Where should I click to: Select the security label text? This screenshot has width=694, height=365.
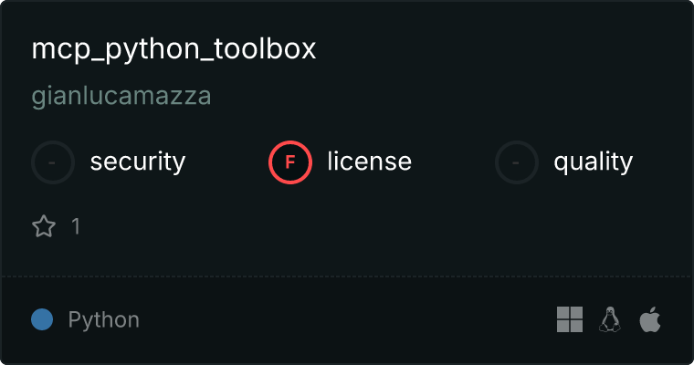point(138,162)
